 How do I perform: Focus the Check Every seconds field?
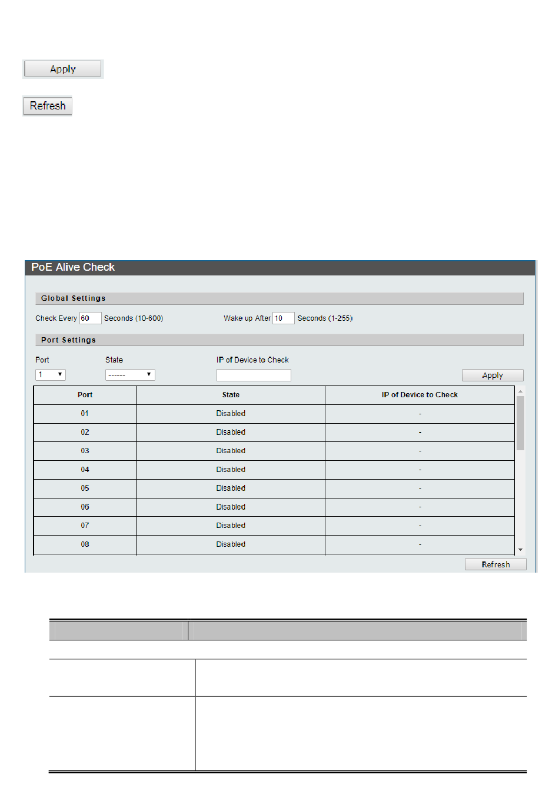(x=91, y=318)
